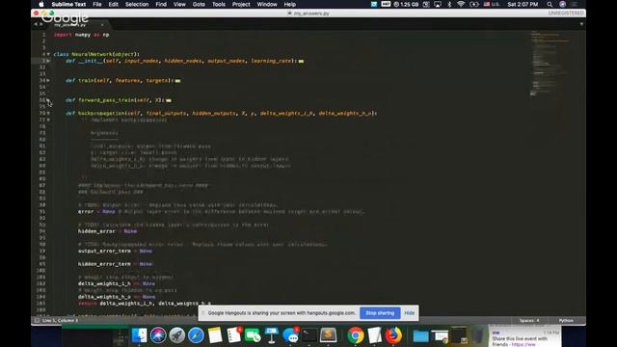Viewport: 617px width, 347px height.
Task: Close the my_answers.py tab
Action: point(102,25)
